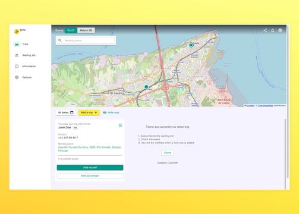Click the green Add myself button
299x214 pixels.
coord(90,168)
